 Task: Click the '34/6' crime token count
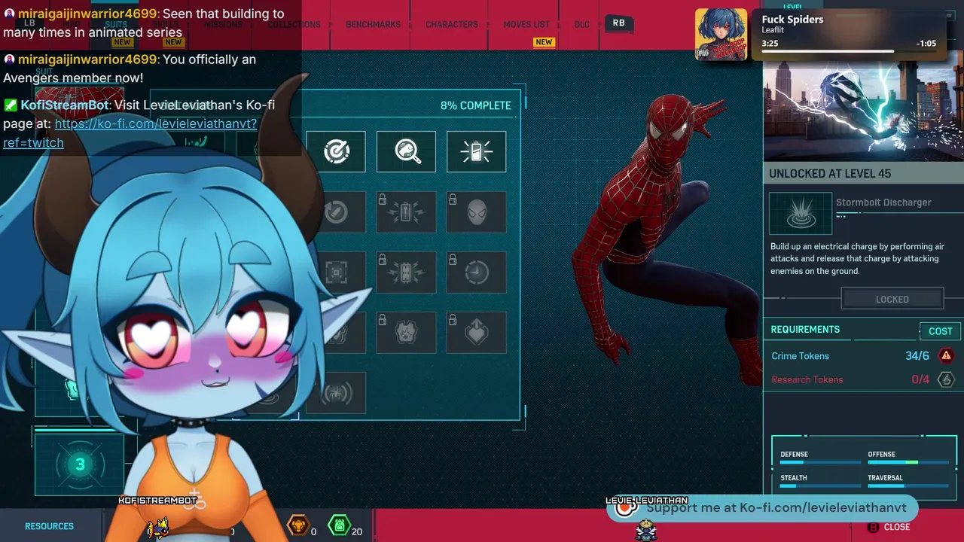click(917, 356)
